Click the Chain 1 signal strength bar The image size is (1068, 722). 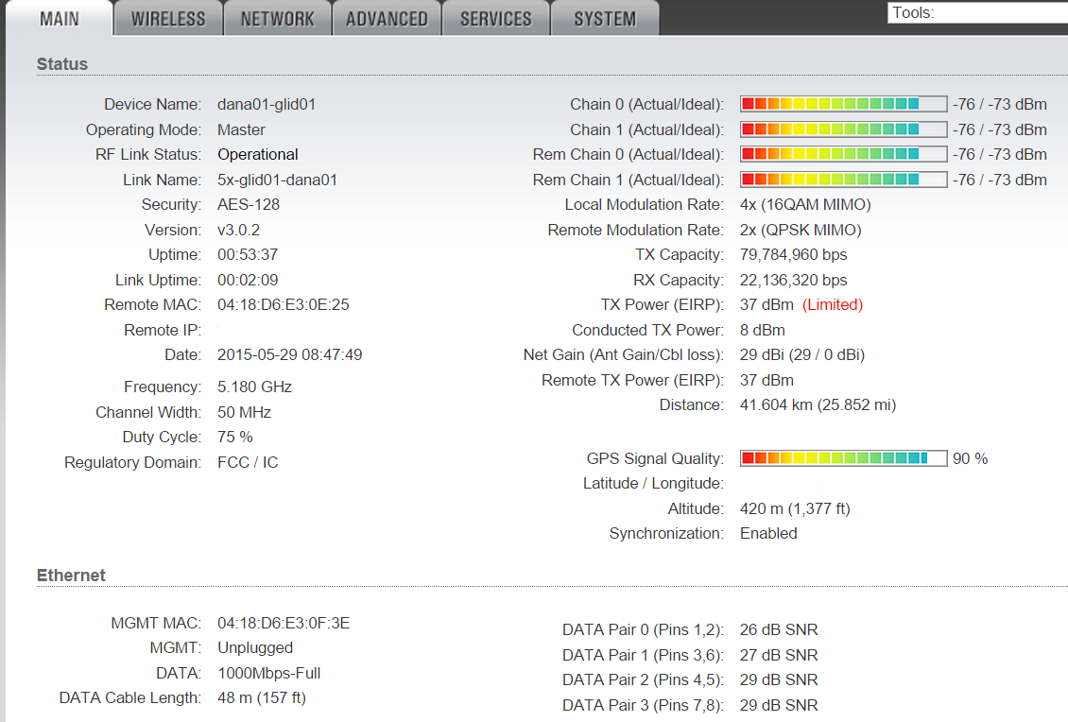pyautogui.click(x=843, y=129)
